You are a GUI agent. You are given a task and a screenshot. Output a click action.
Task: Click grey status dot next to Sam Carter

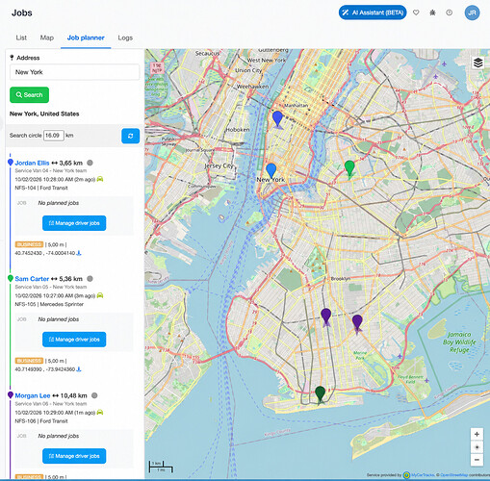[90, 279]
